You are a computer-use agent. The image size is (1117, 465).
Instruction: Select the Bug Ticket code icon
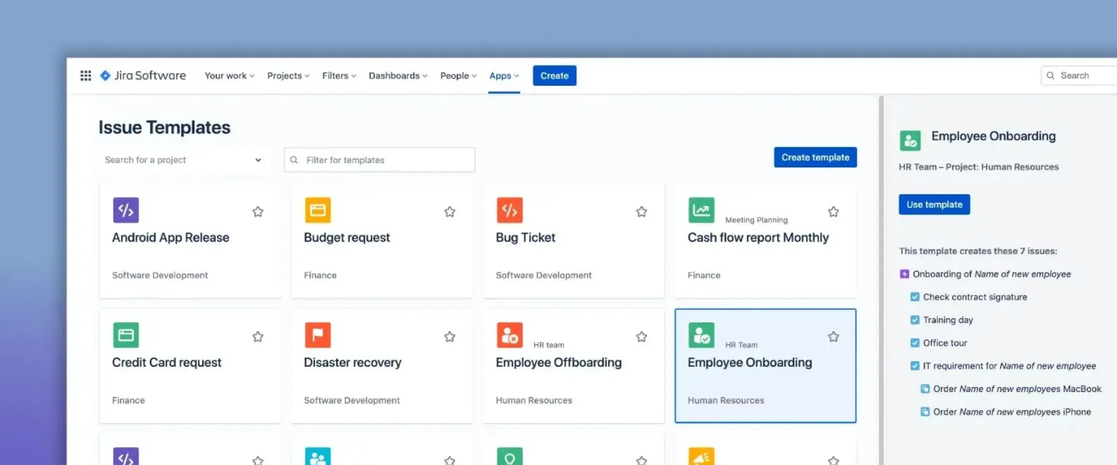click(509, 210)
